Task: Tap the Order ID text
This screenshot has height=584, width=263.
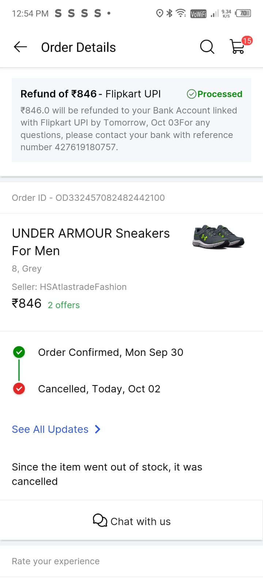Action: point(88,198)
